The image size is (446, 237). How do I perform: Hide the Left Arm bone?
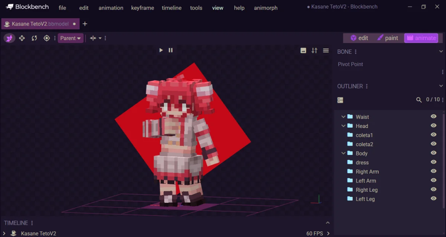(433, 180)
